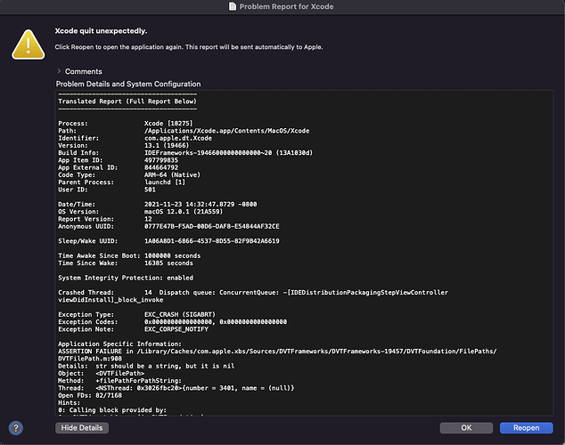
Task: Click the 'Translated Report (Full Report Below)' line
Action: click(x=127, y=101)
